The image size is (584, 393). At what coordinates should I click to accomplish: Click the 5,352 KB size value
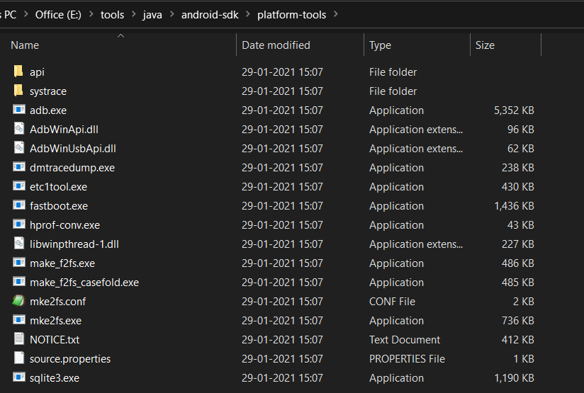tap(514, 110)
